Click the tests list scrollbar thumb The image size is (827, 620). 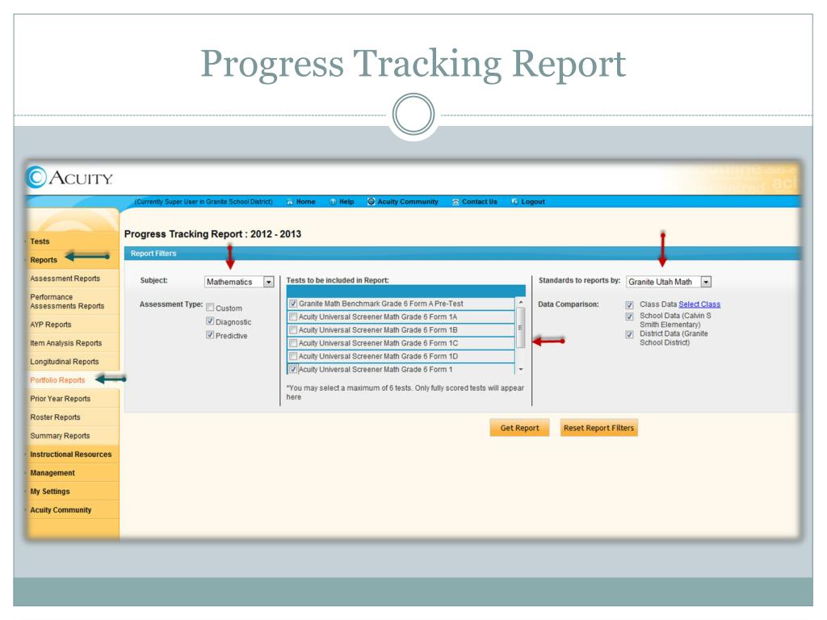point(521,328)
